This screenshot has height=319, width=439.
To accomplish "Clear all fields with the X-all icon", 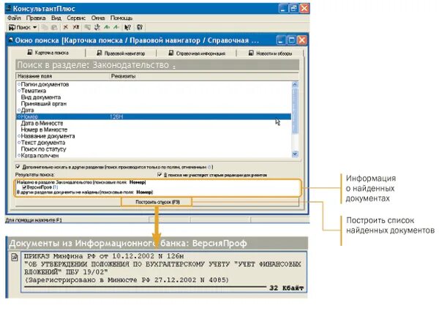I will click(x=76, y=27).
